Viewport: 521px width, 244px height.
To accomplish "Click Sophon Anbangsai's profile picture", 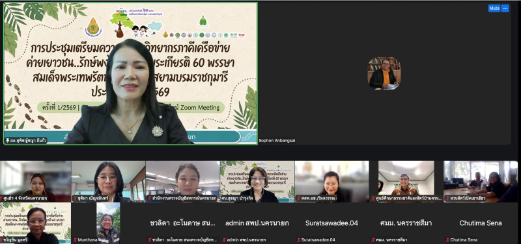I will [x=384, y=73].
